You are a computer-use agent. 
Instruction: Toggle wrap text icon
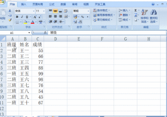click(66, 11)
